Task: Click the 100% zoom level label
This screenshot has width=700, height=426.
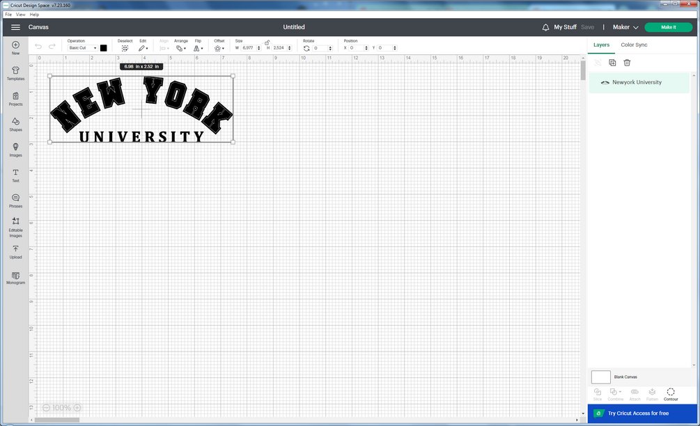Action: point(61,408)
